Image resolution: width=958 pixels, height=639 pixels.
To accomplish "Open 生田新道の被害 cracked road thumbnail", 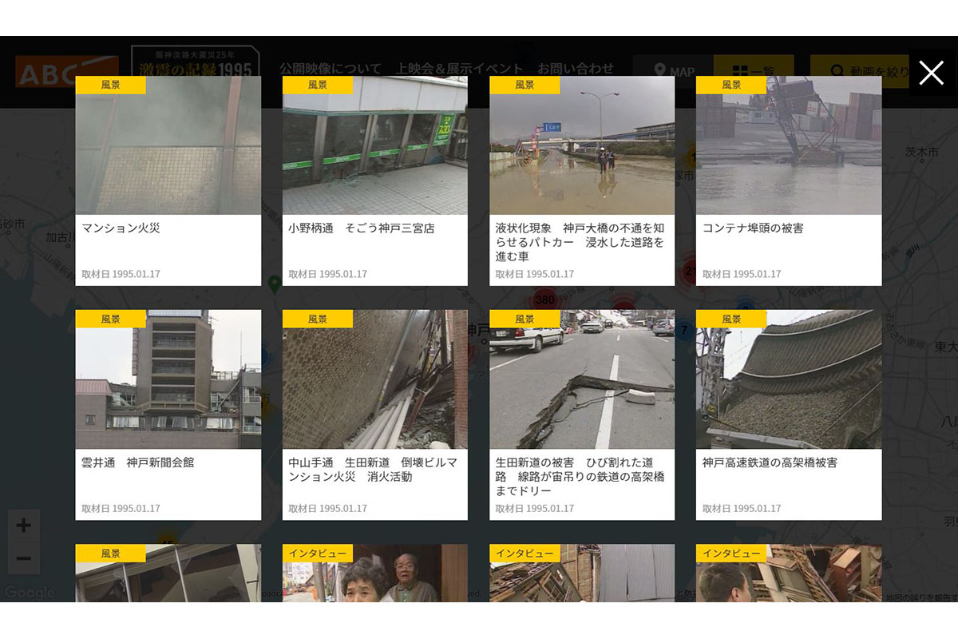I will (581, 379).
